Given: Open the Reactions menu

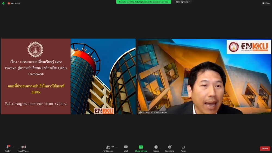Looking at the screenshot, I should coord(170,147).
